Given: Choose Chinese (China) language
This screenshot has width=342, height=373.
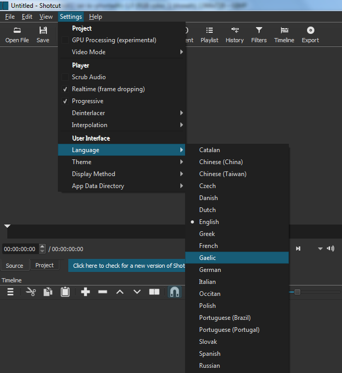Looking at the screenshot, I should click(x=237, y=162).
